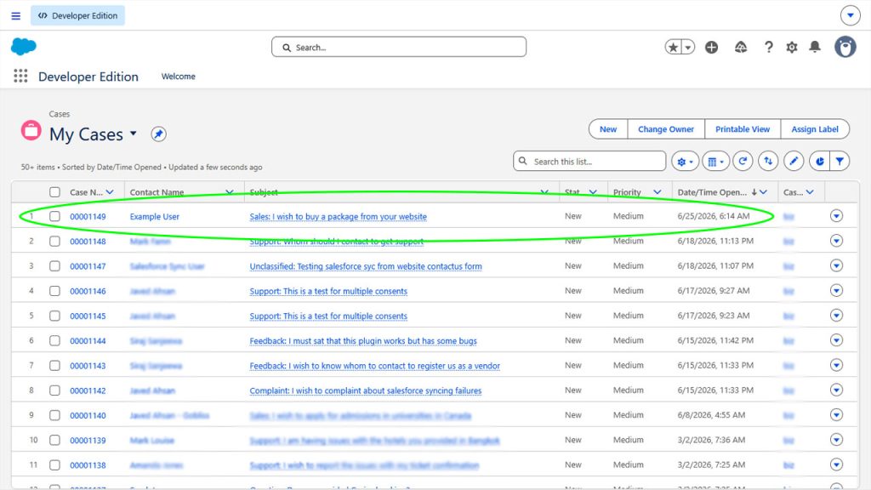Click the Cases object icon

click(x=31, y=130)
